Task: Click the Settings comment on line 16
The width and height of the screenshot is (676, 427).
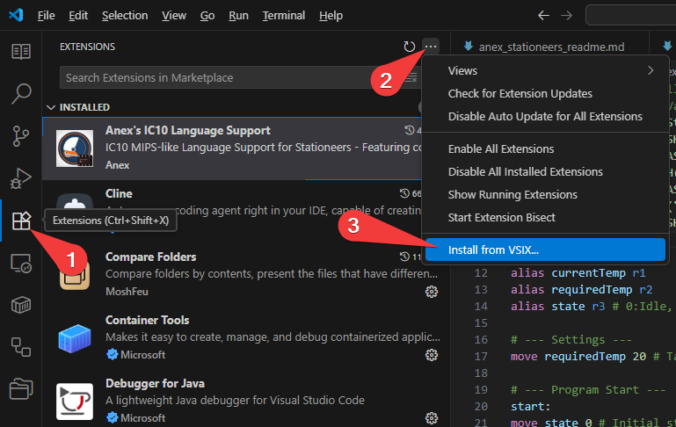Action: tap(571, 339)
